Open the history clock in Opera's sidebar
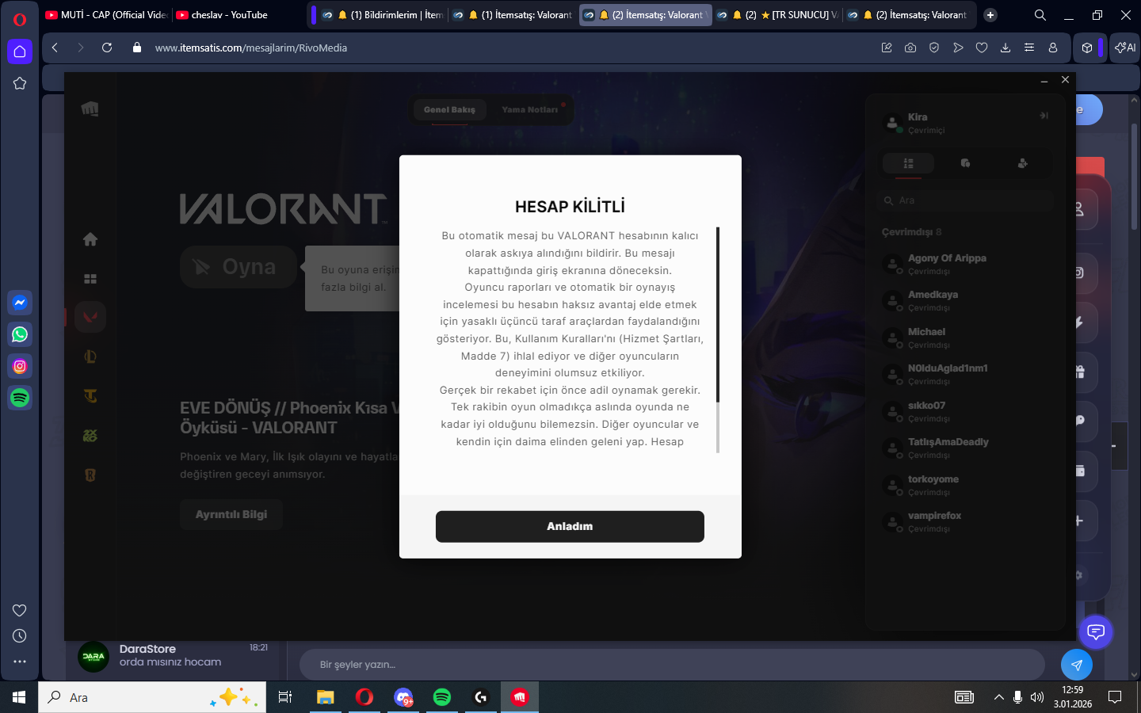This screenshot has width=1141, height=713. coord(20,636)
